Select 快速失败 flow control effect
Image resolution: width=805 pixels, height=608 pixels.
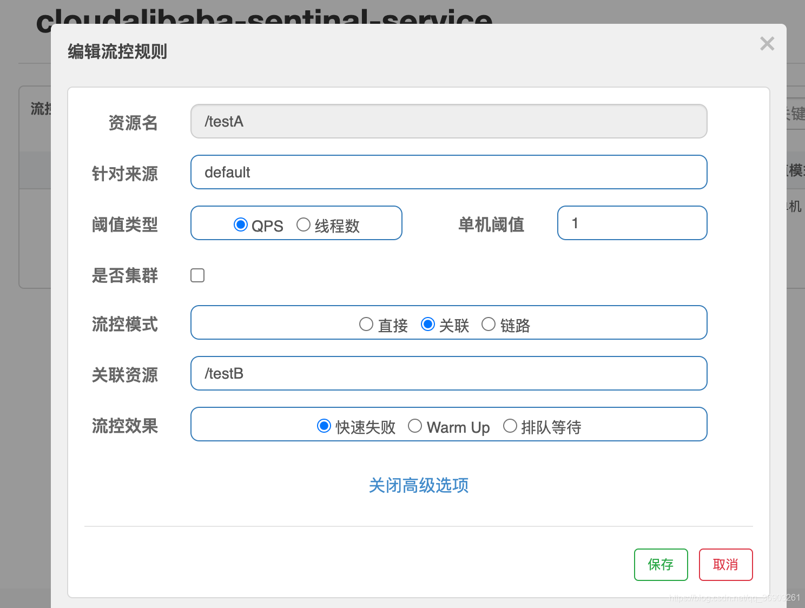324,426
